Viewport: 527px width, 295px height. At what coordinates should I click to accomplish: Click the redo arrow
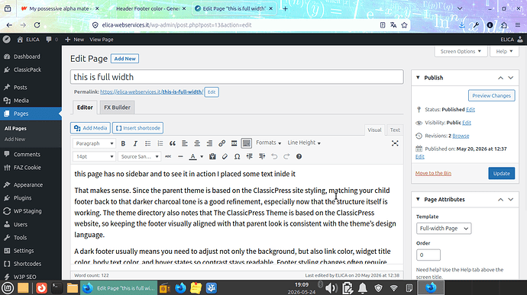[286, 156]
